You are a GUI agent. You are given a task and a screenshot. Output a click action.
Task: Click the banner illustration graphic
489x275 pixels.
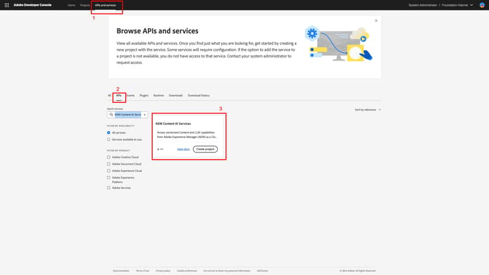[338, 44]
